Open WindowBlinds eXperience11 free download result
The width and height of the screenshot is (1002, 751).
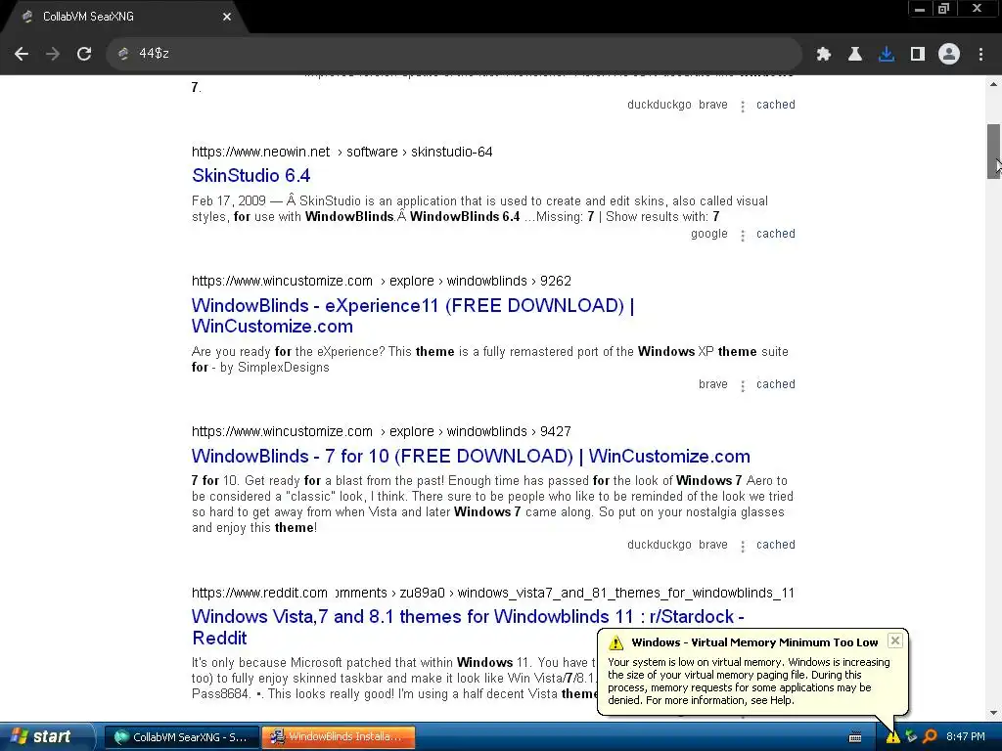pyautogui.click(x=413, y=316)
